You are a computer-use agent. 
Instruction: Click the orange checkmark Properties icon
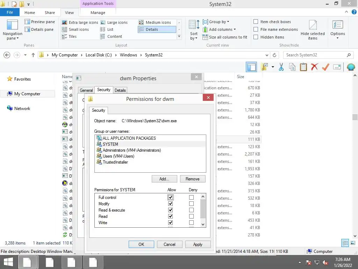pyautogui.click(x=325, y=67)
